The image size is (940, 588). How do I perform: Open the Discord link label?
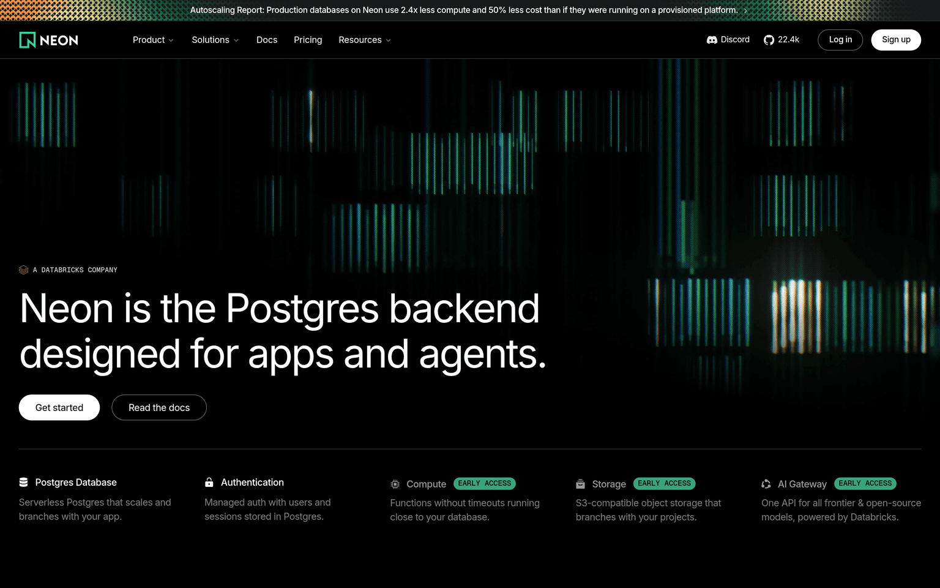(x=735, y=40)
